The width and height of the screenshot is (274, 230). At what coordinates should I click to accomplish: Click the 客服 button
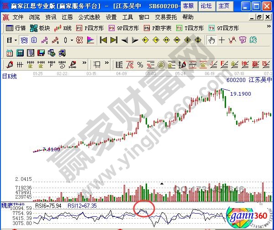[188, 6]
